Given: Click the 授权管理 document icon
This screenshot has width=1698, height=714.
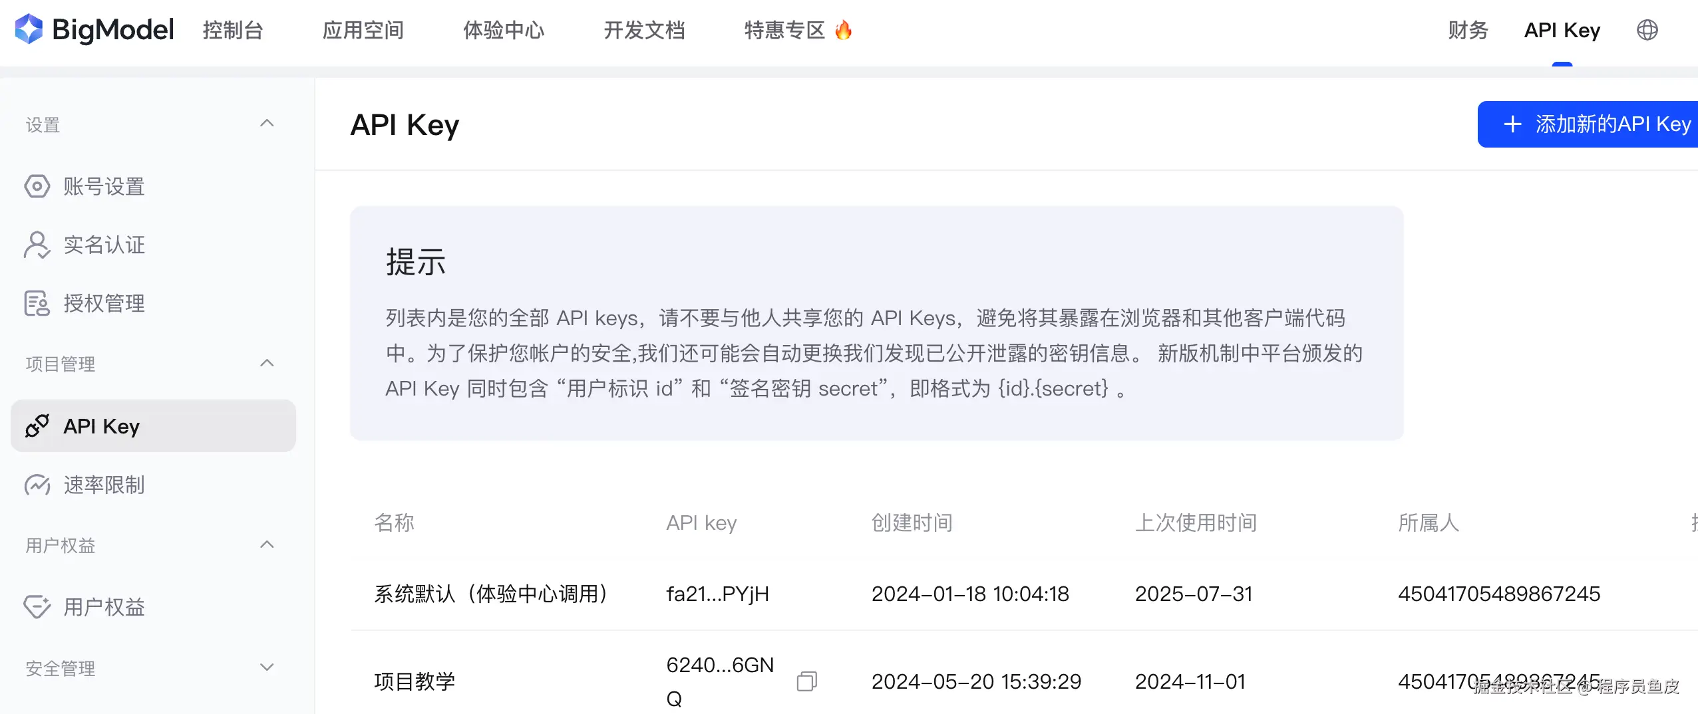Looking at the screenshot, I should 37,303.
